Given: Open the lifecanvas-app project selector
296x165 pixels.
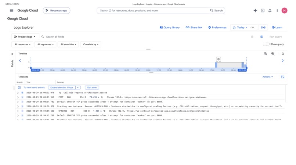Looking at the screenshot, I should point(57,11).
